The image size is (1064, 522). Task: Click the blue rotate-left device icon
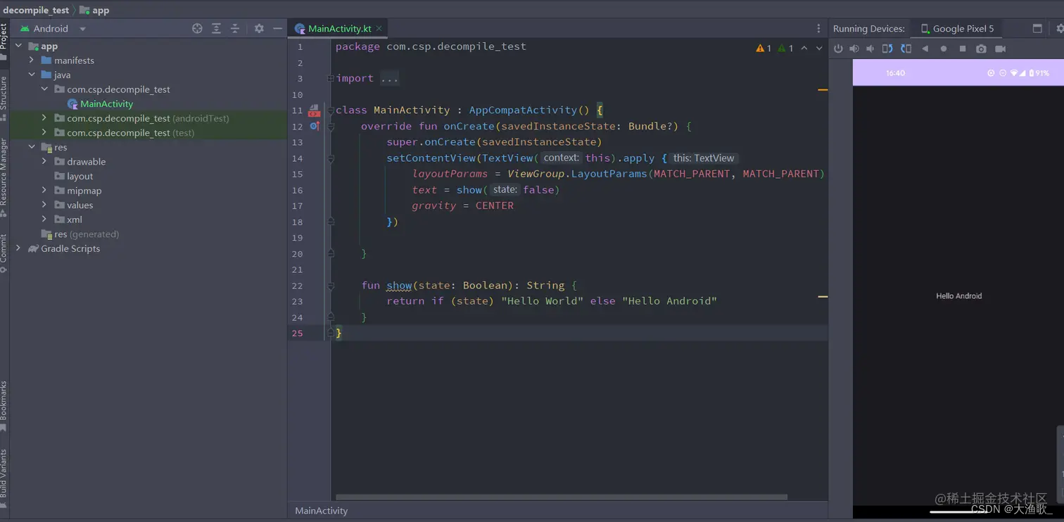[x=887, y=49]
